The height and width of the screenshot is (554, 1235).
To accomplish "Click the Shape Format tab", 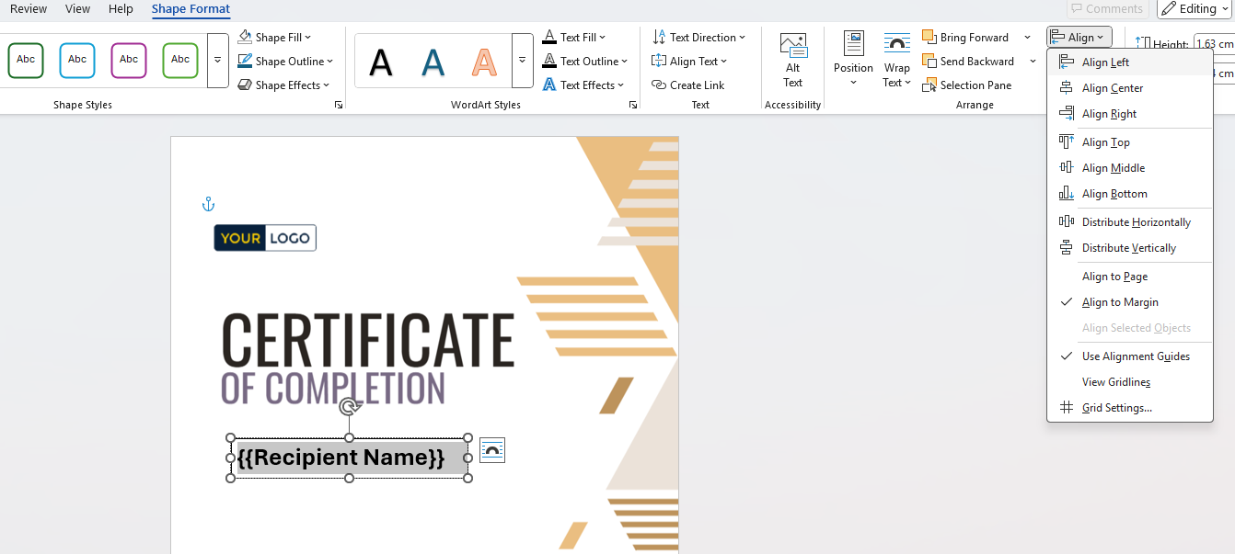I will point(191,9).
